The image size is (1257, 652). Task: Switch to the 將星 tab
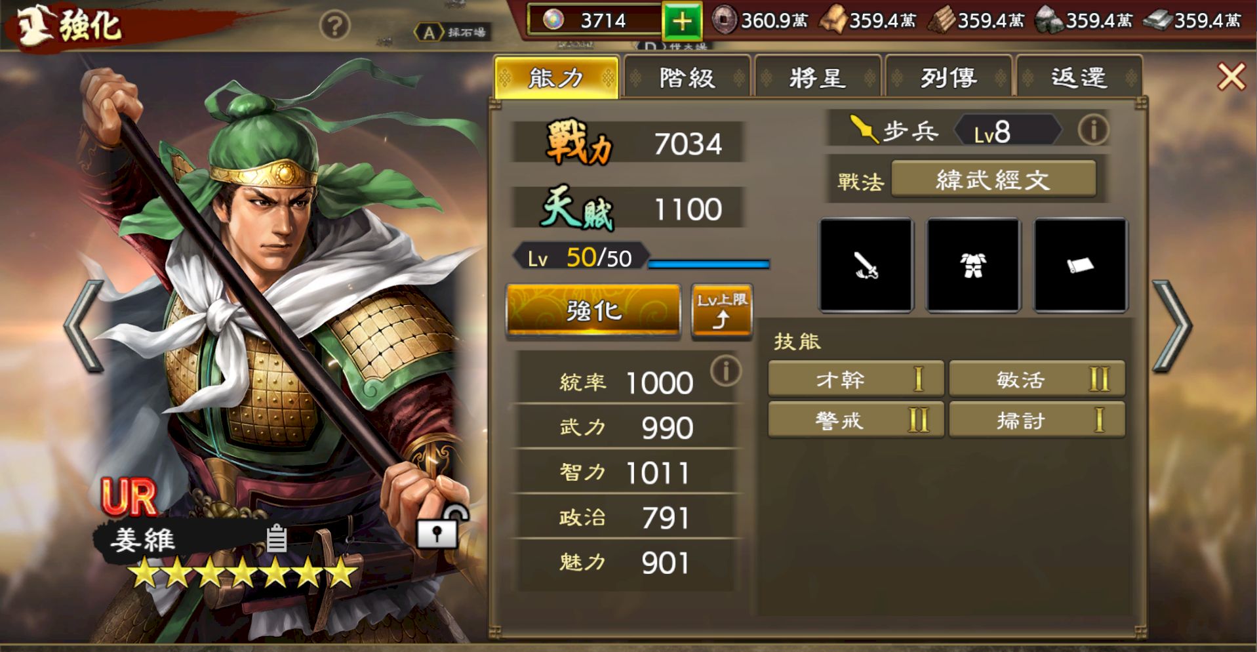817,78
